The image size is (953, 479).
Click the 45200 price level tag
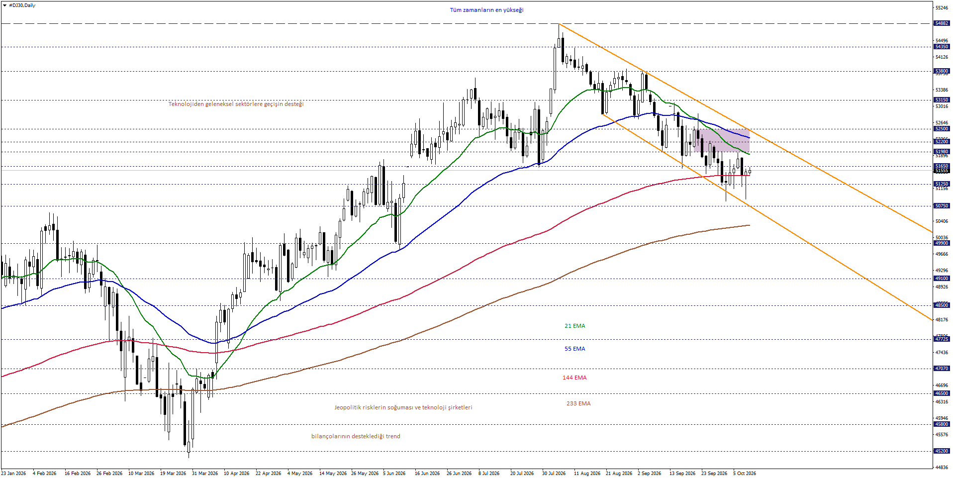pos(942,451)
